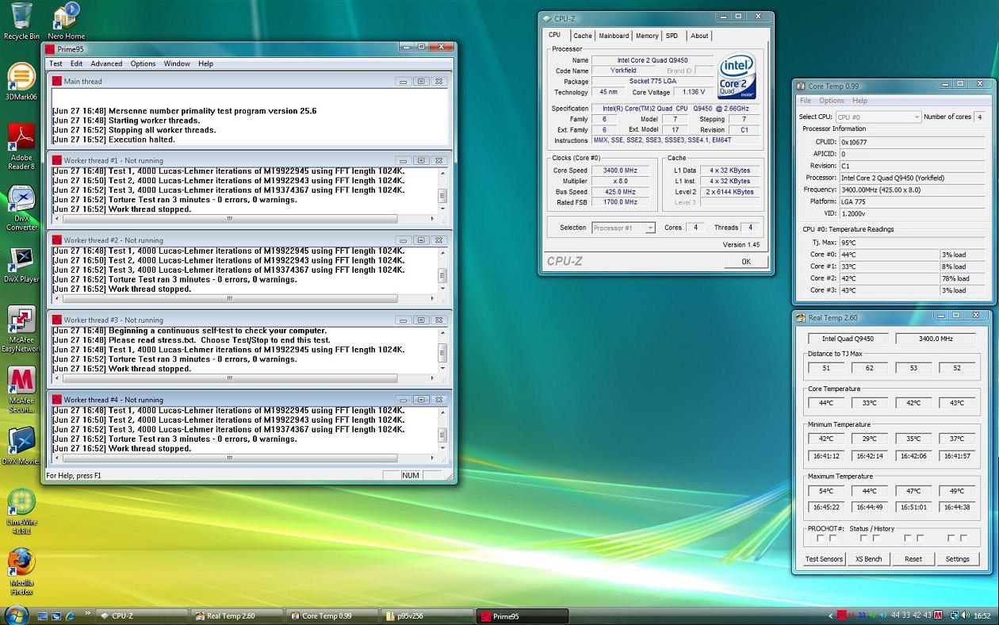Click the Worker thread #3 window icon
The height and width of the screenshot is (625, 999).
tap(56, 320)
